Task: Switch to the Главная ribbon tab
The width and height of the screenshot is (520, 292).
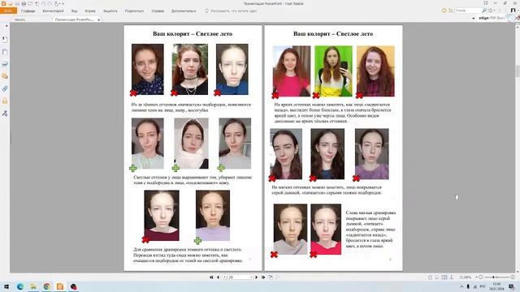Action: click(x=28, y=11)
